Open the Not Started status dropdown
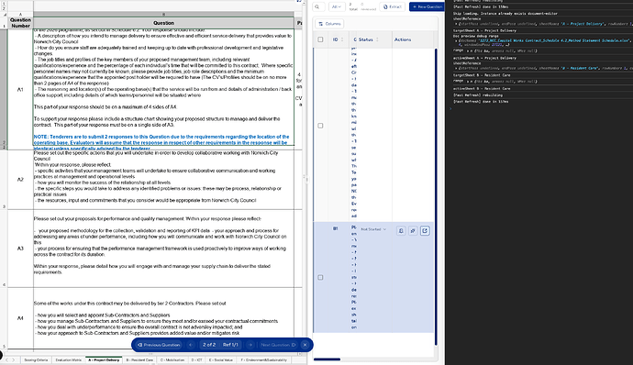 [373, 229]
